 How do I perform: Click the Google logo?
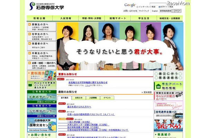(130, 5)
